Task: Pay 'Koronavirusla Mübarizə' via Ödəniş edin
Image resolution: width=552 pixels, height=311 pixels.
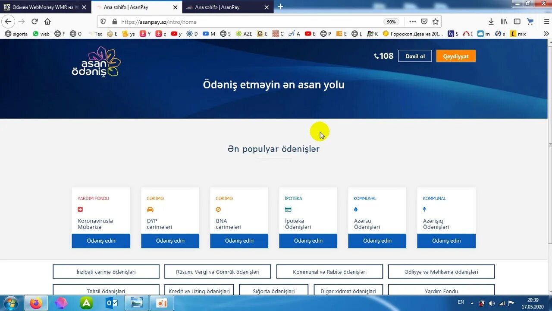Action: pyautogui.click(x=101, y=241)
